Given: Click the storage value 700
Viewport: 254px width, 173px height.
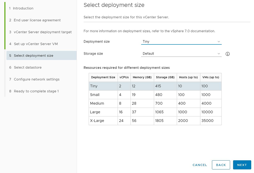Looking at the screenshot, I should 159,103.
